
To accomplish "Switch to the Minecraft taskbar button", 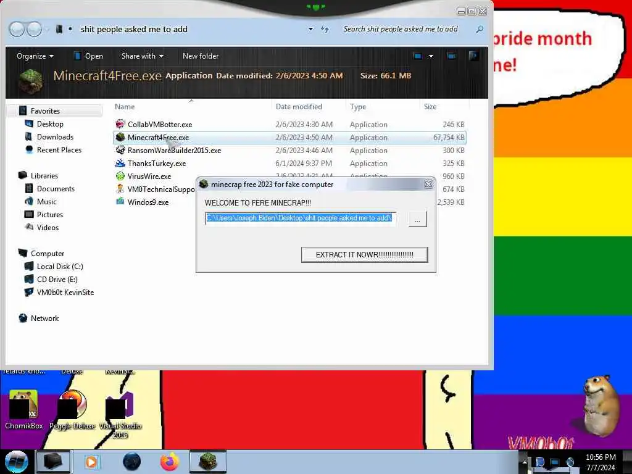I will coord(208,462).
